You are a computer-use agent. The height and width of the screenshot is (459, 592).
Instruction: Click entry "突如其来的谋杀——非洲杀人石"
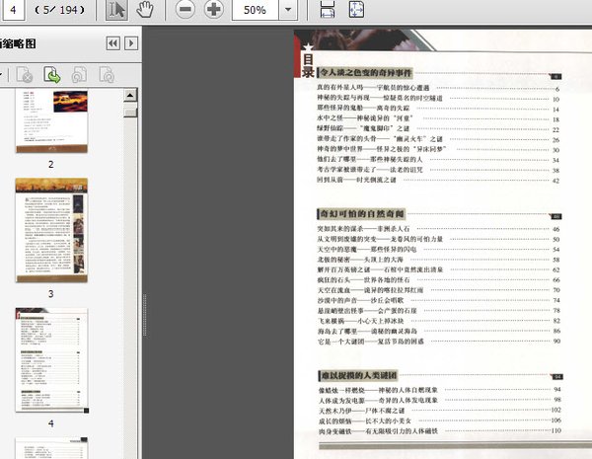coord(363,229)
